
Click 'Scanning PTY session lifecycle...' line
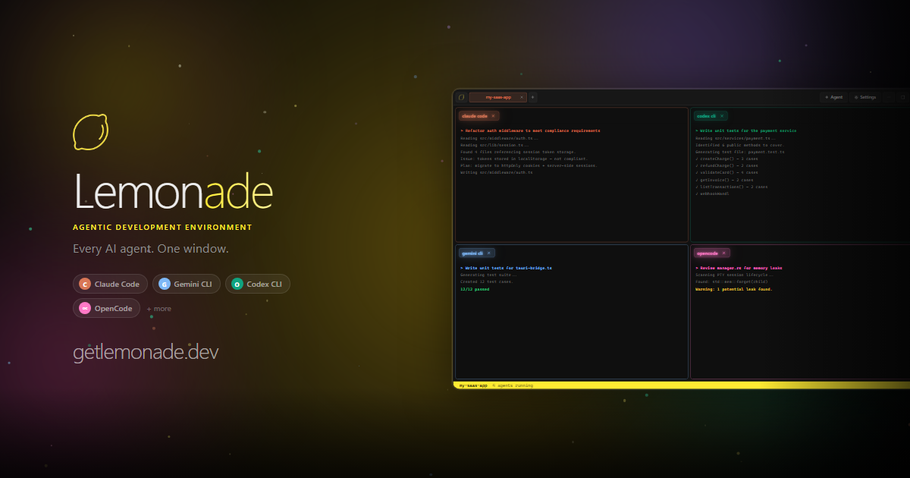(734, 275)
